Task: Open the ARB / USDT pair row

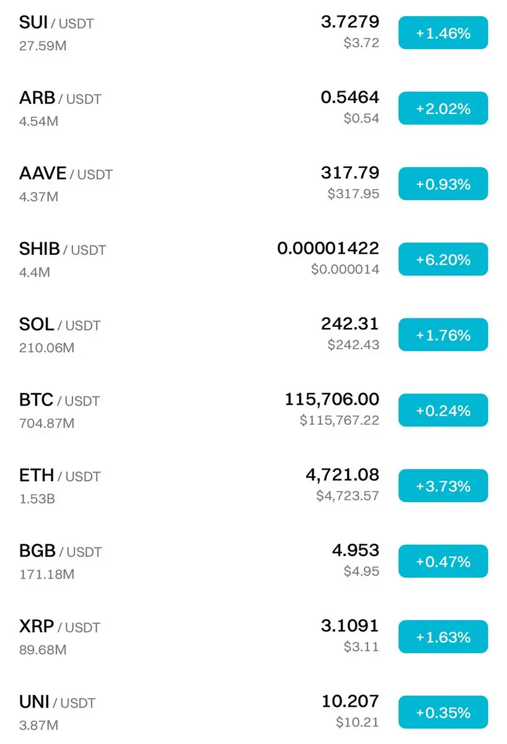Action: click(x=254, y=108)
